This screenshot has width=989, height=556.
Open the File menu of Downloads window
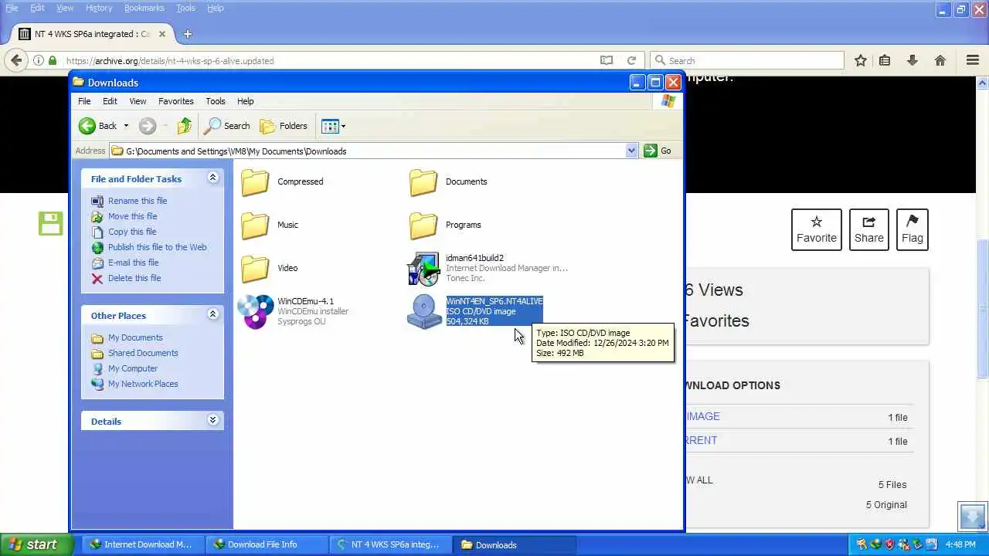[84, 101]
